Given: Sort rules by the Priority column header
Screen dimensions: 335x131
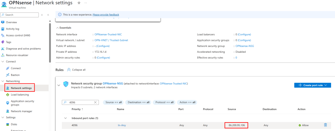Looking at the screenshot, I should click(x=77, y=109).
